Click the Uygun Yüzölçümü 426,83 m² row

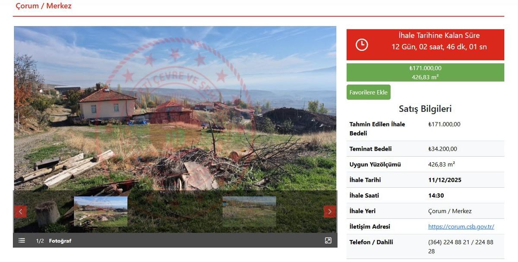tap(425, 164)
